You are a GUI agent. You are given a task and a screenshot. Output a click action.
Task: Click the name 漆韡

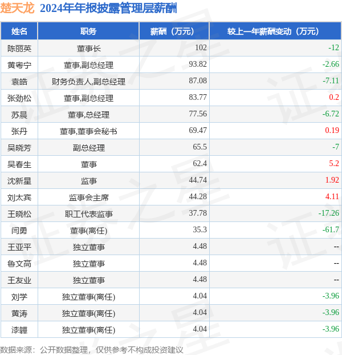pyautogui.click(x=19, y=330)
